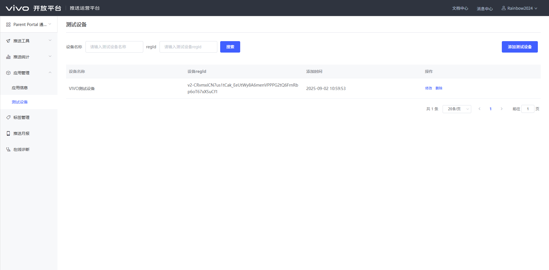Screen dimensions: 549x270
Task: Click the 推送运营平台 header title
Action: 85,8
